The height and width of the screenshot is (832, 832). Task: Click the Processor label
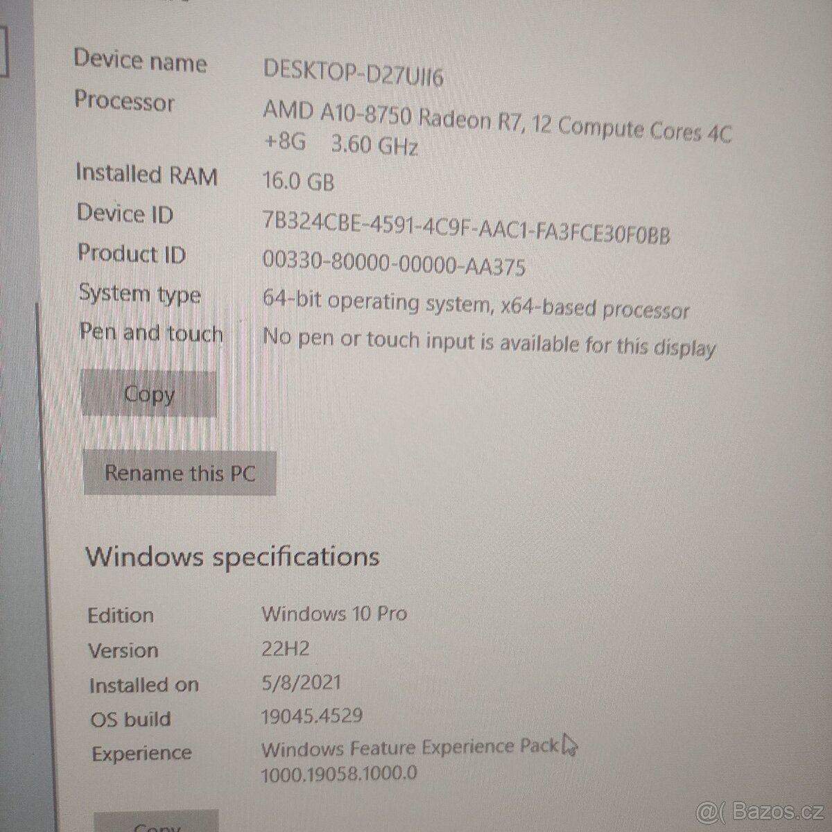[125, 102]
